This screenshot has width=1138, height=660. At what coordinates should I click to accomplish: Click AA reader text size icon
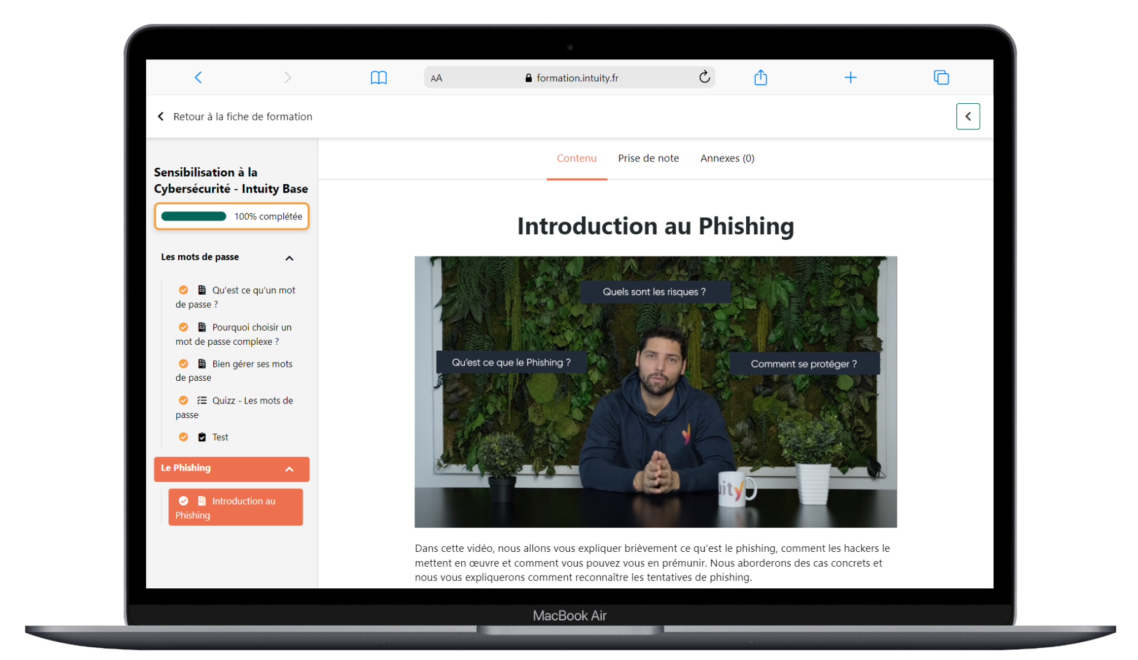(x=437, y=78)
